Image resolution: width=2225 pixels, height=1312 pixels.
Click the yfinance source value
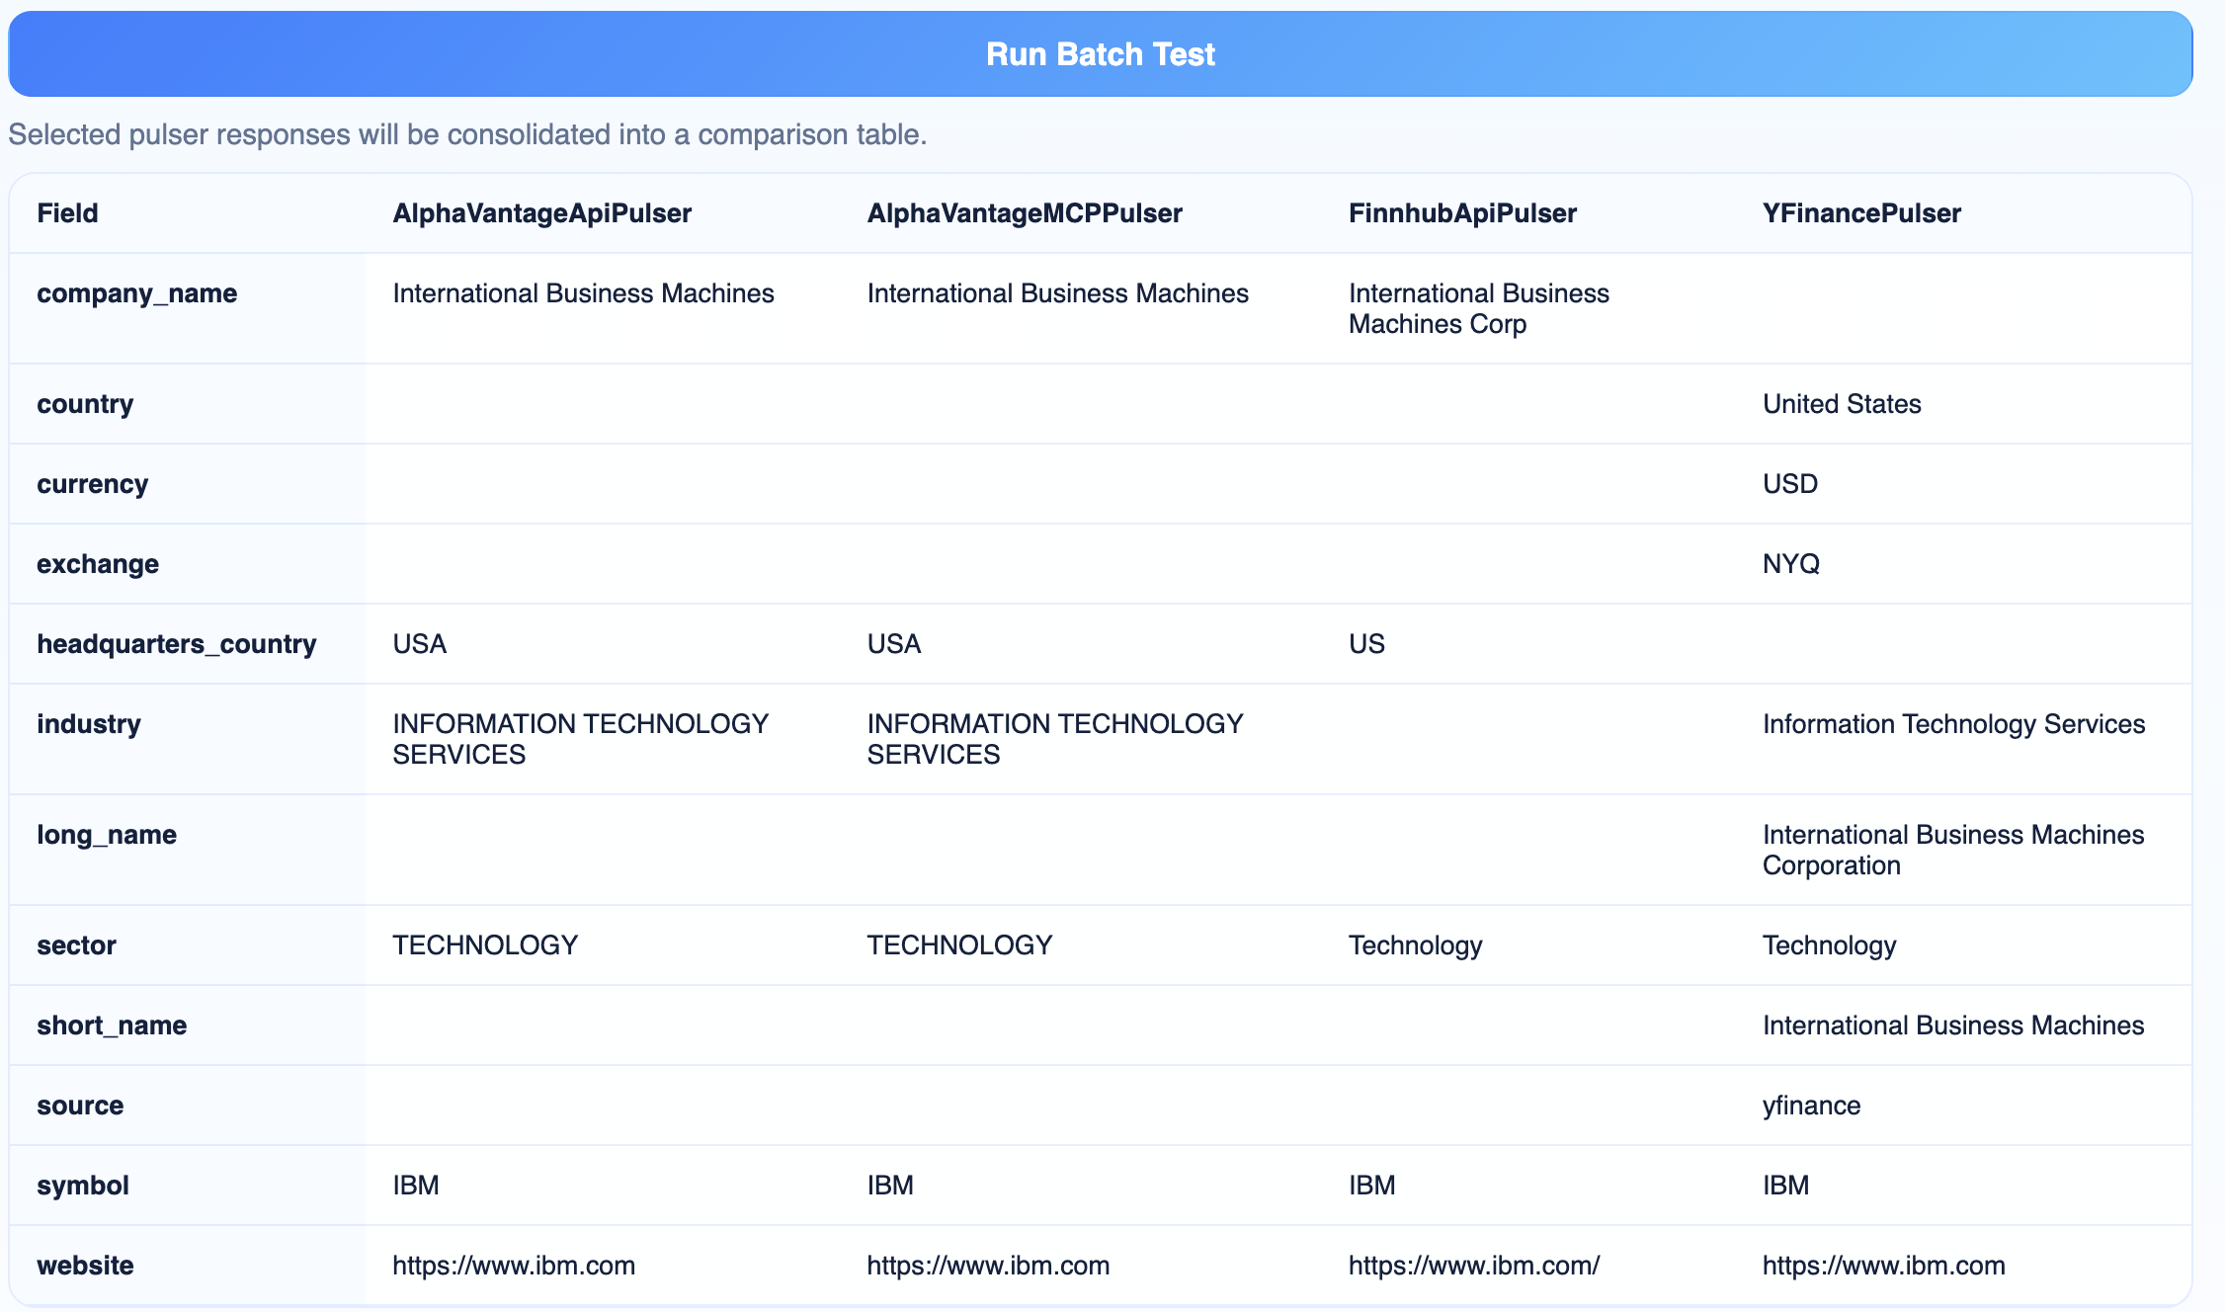[1811, 1106]
